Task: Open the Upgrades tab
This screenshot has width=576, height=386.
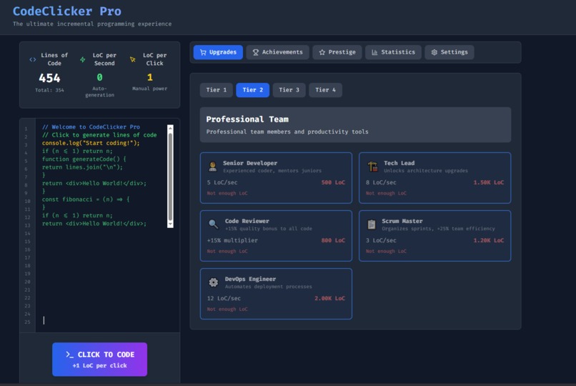Action: click(x=218, y=52)
